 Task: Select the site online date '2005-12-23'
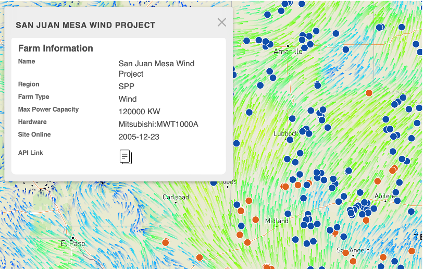(x=139, y=137)
